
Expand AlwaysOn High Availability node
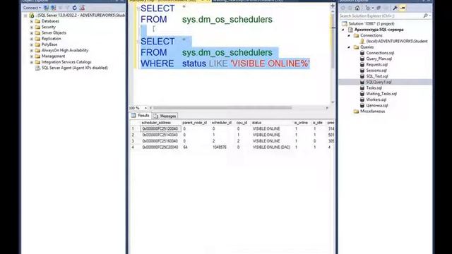click(x=31, y=50)
